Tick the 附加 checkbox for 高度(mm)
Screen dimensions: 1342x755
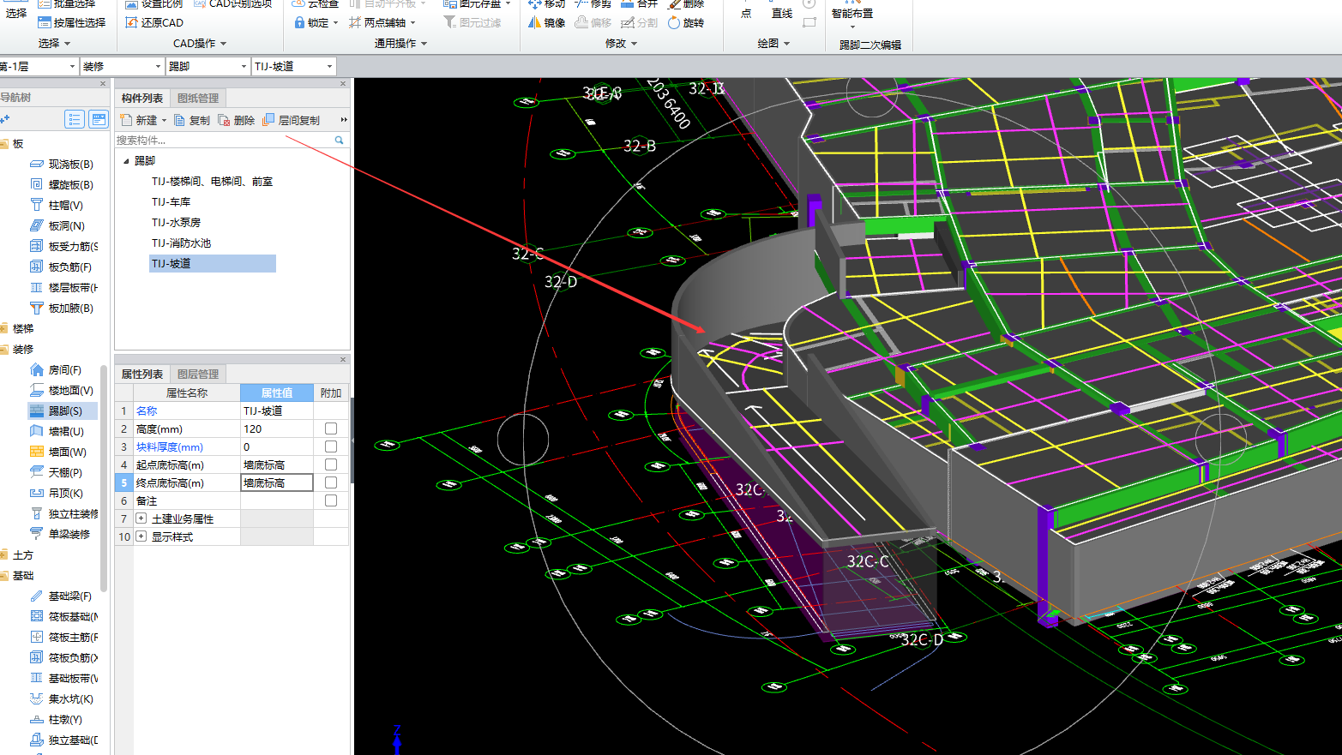tap(331, 428)
